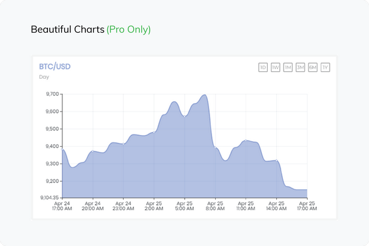
Task: Click the 9,700 y-axis label
Action: pyautogui.click(x=52, y=95)
